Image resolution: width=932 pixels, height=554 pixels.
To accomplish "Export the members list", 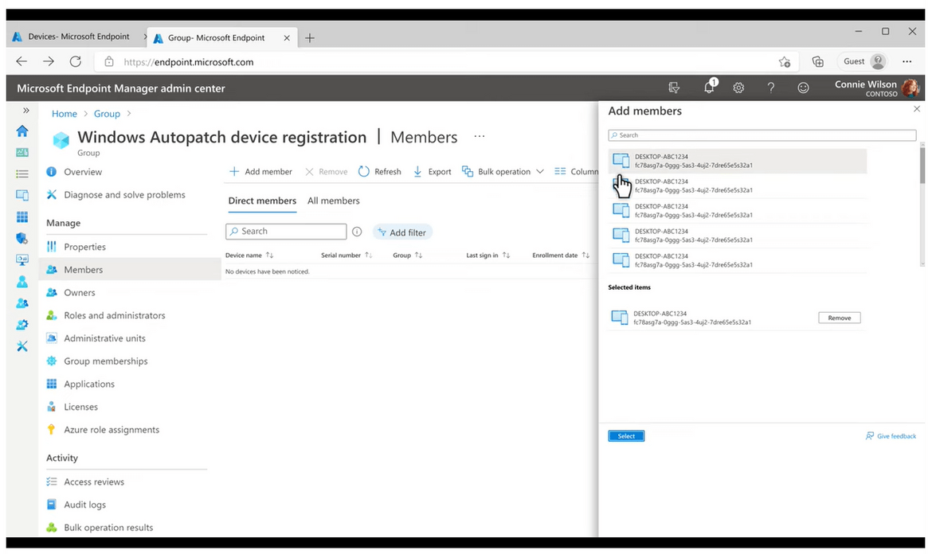I will 432,172.
